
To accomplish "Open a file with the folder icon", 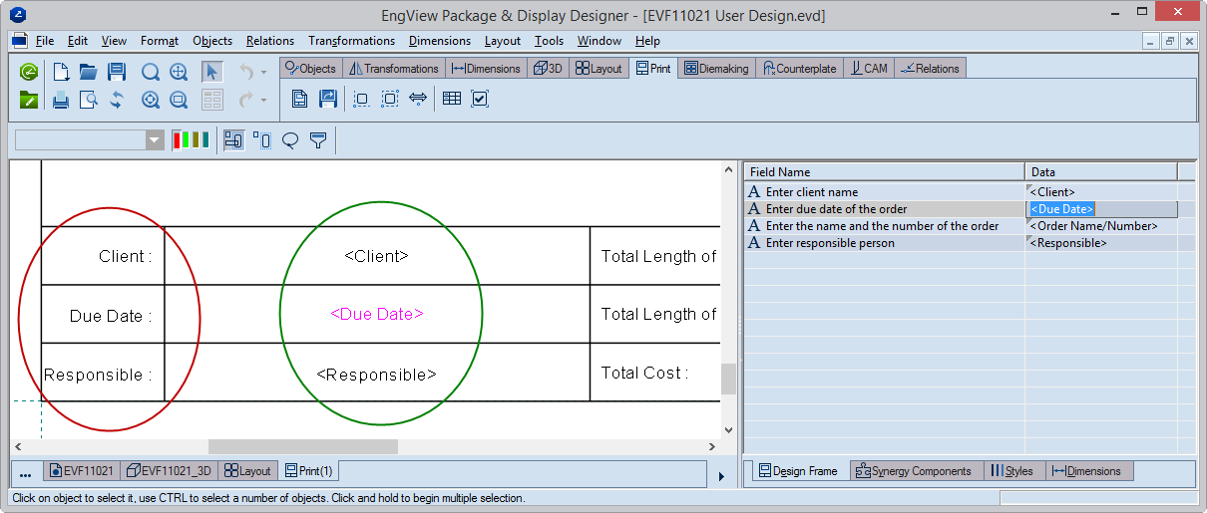I will [89, 72].
